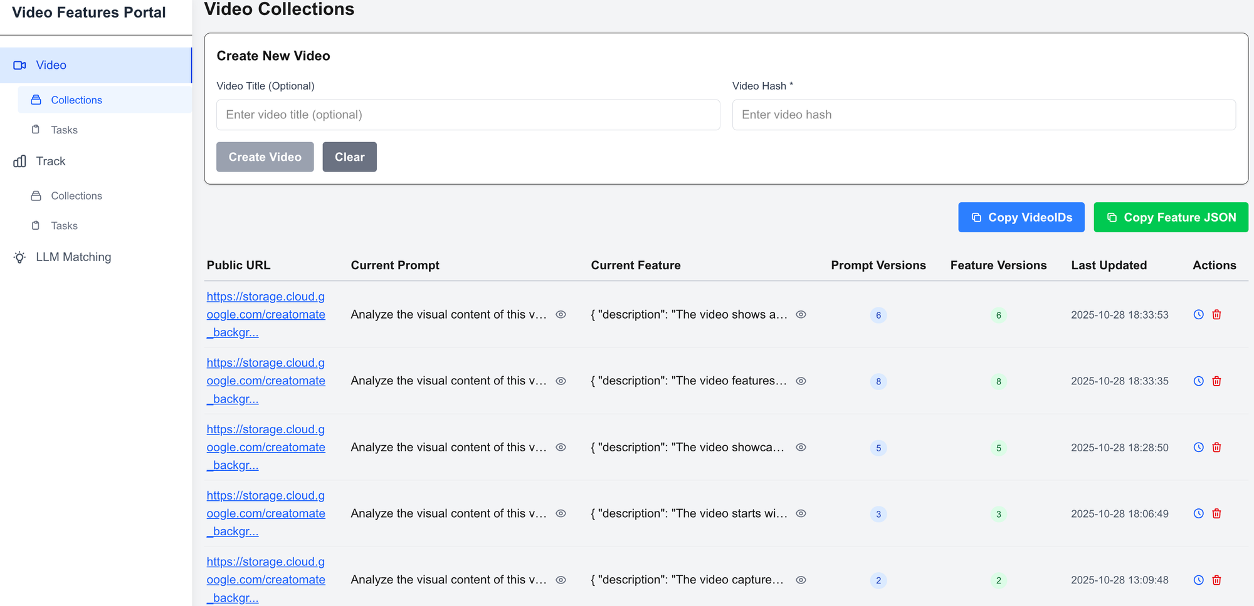This screenshot has height=606, width=1254.
Task: Click the history icon for 18:28:50 row
Action: [1198, 448]
